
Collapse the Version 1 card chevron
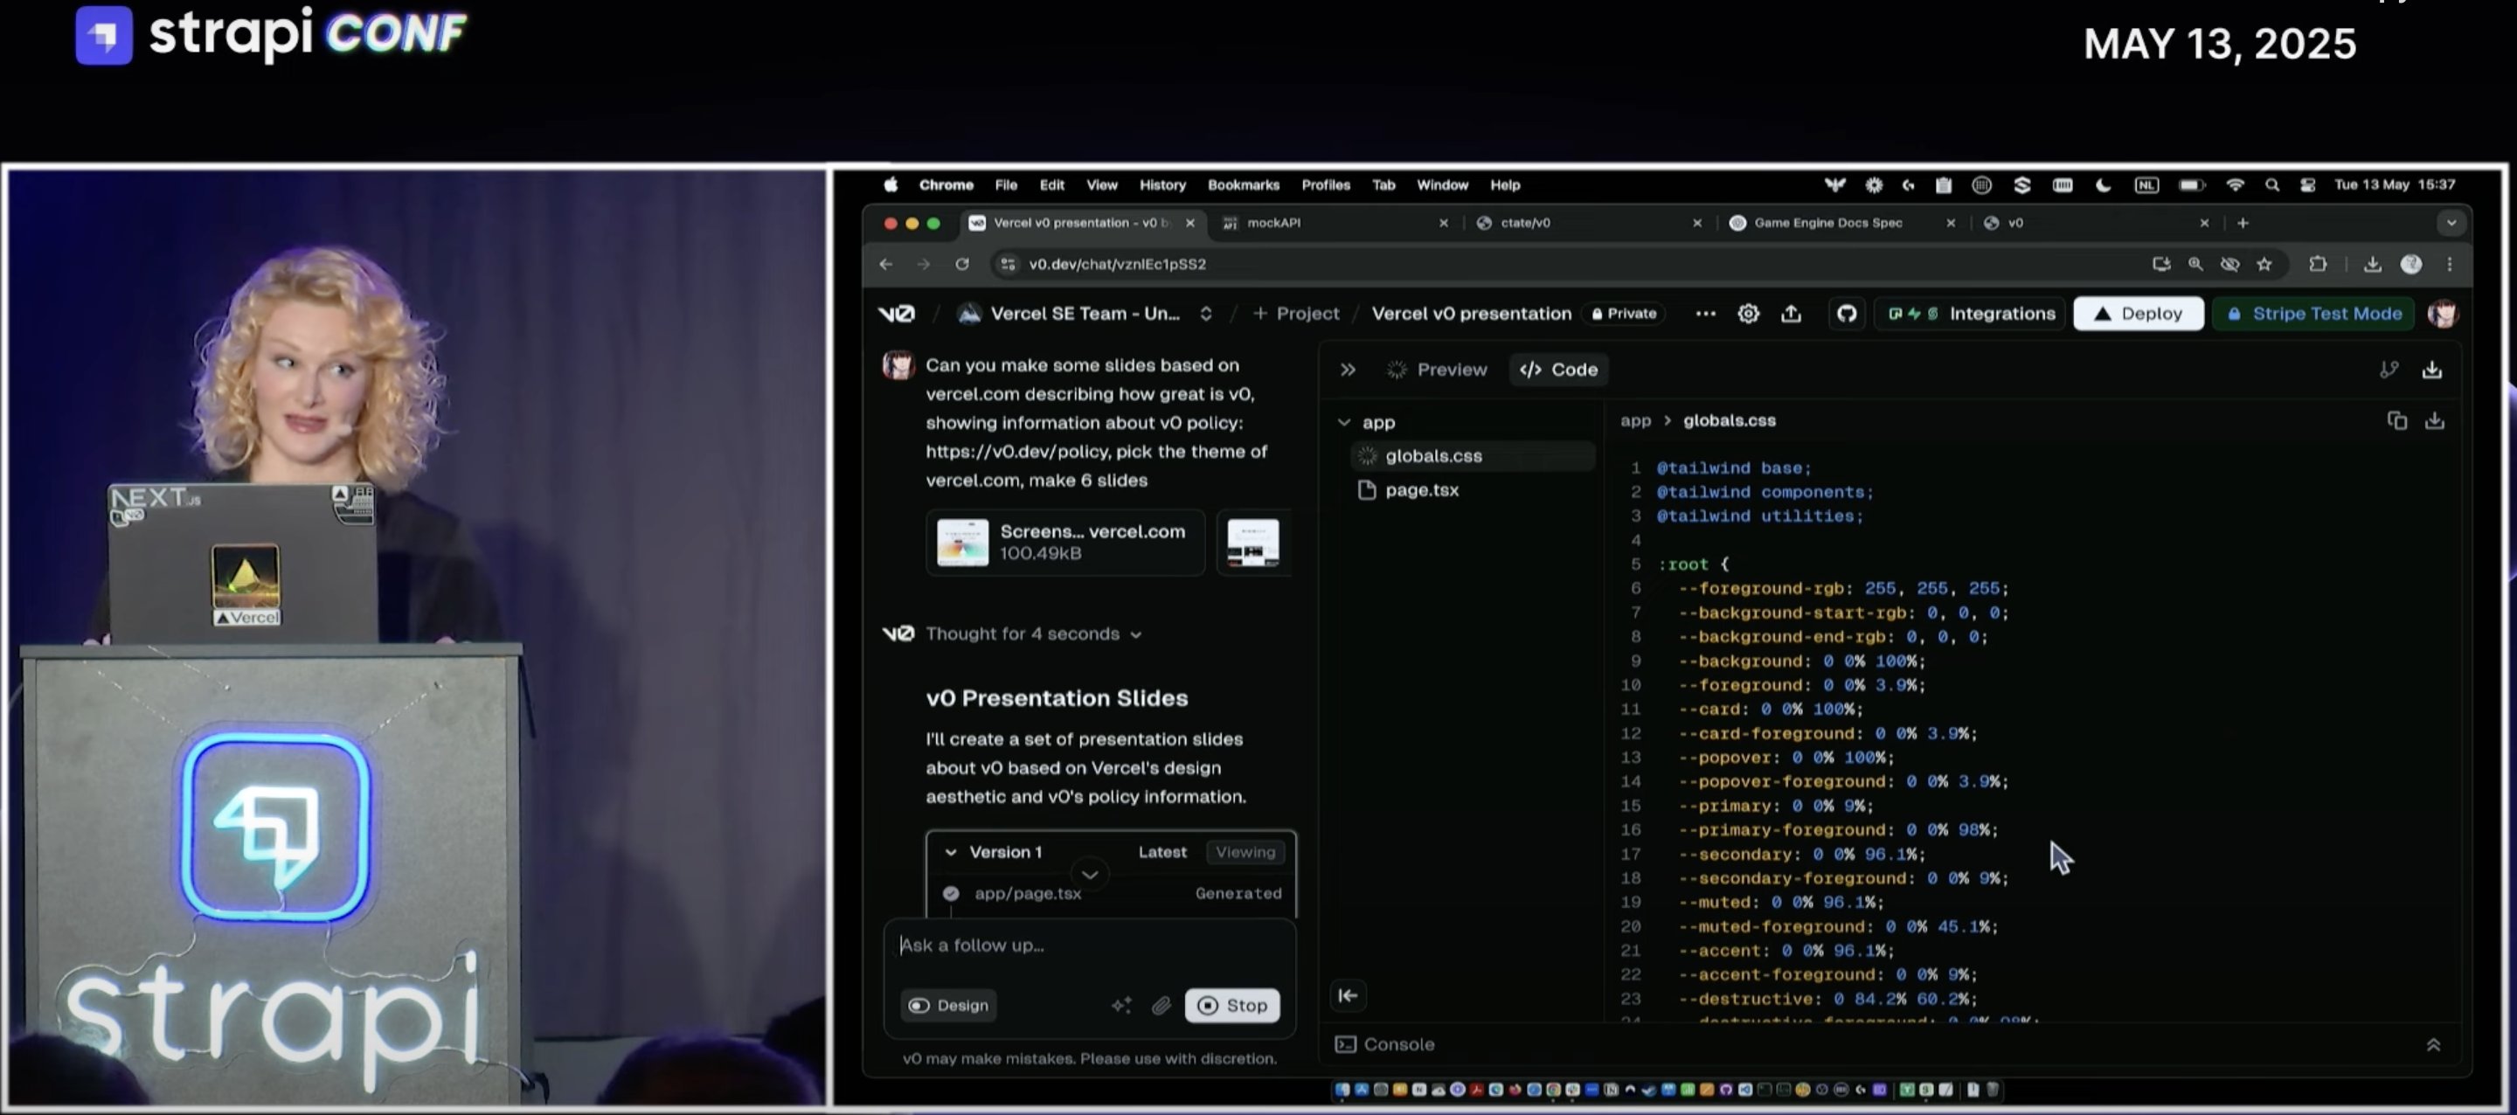[950, 852]
